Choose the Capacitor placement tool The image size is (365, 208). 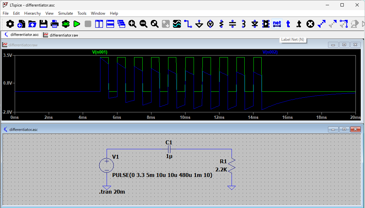coord(233,24)
